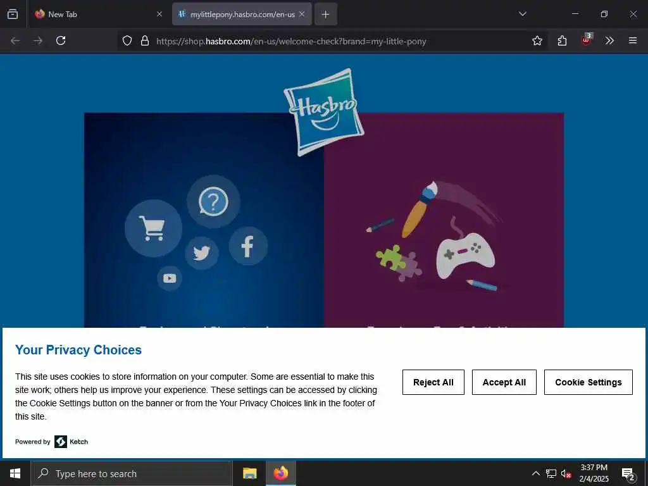Switch to the New Tab tab
The image size is (648, 486).
pos(99,14)
